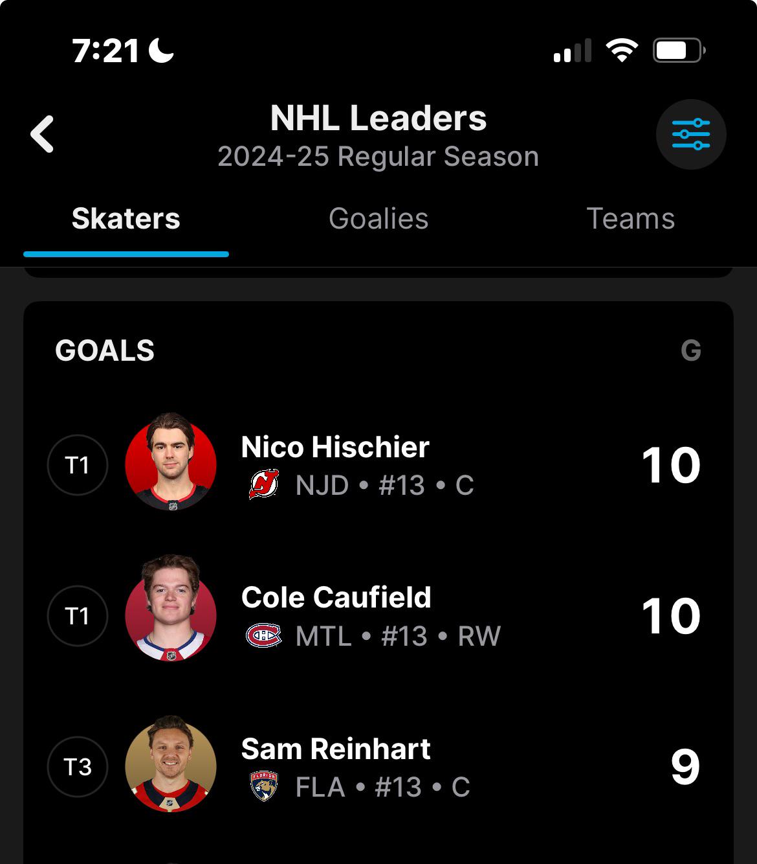Tap Sam Reinhart's headshot photo
The height and width of the screenshot is (864, 757).
(x=171, y=764)
